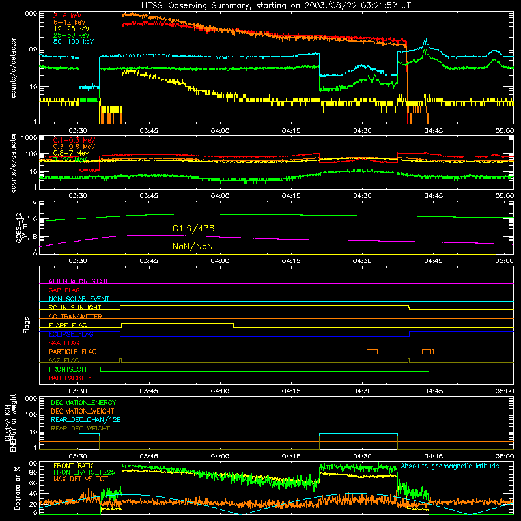
Task: Select the SC_IN_SUNLIGHT flag label
Action: pyautogui.click(x=75, y=307)
